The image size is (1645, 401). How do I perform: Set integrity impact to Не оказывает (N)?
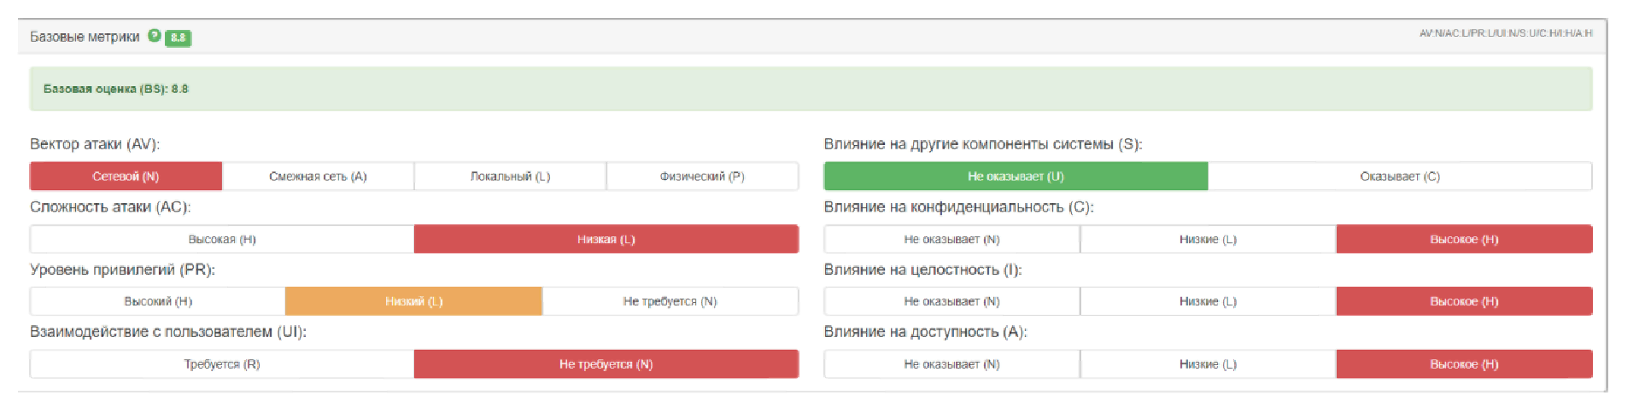pyautogui.click(x=951, y=302)
